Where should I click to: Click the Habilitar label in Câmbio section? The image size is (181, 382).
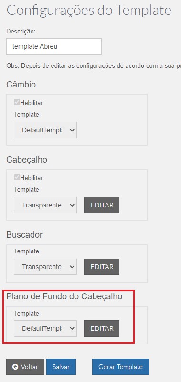32,103
